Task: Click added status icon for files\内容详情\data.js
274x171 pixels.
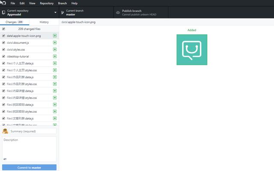Action: [55, 91]
